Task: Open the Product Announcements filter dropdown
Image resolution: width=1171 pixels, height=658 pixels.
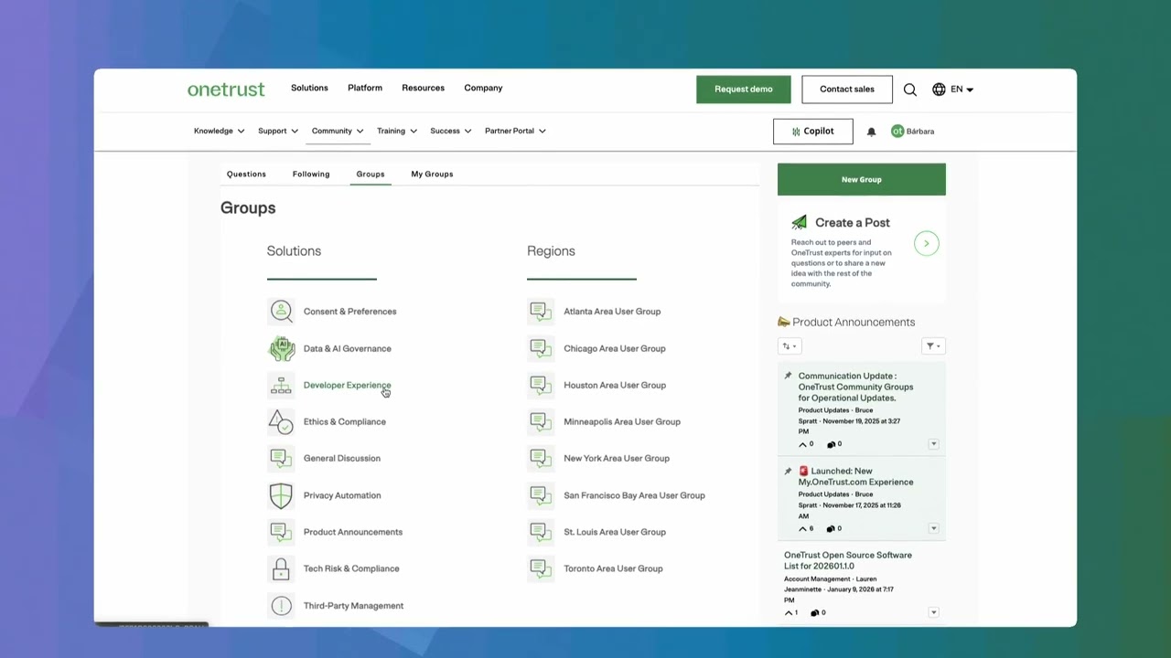Action: (933, 346)
